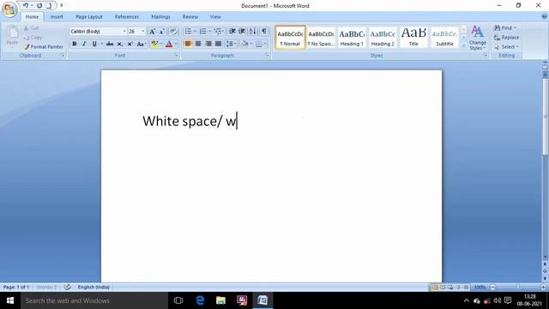
Task: Expand the Select dropdown in Editing
Action: point(517,46)
